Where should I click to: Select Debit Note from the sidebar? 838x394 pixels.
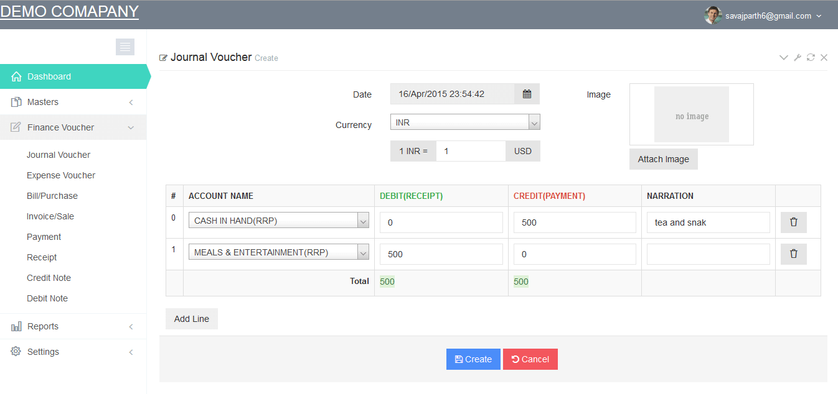click(47, 298)
